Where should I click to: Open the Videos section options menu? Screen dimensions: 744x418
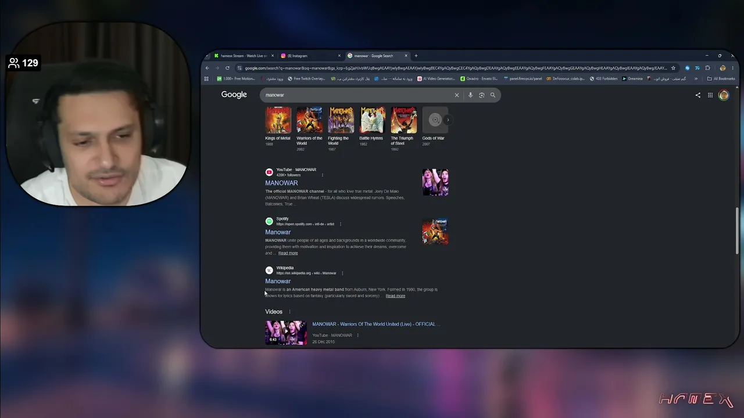(x=289, y=312)
